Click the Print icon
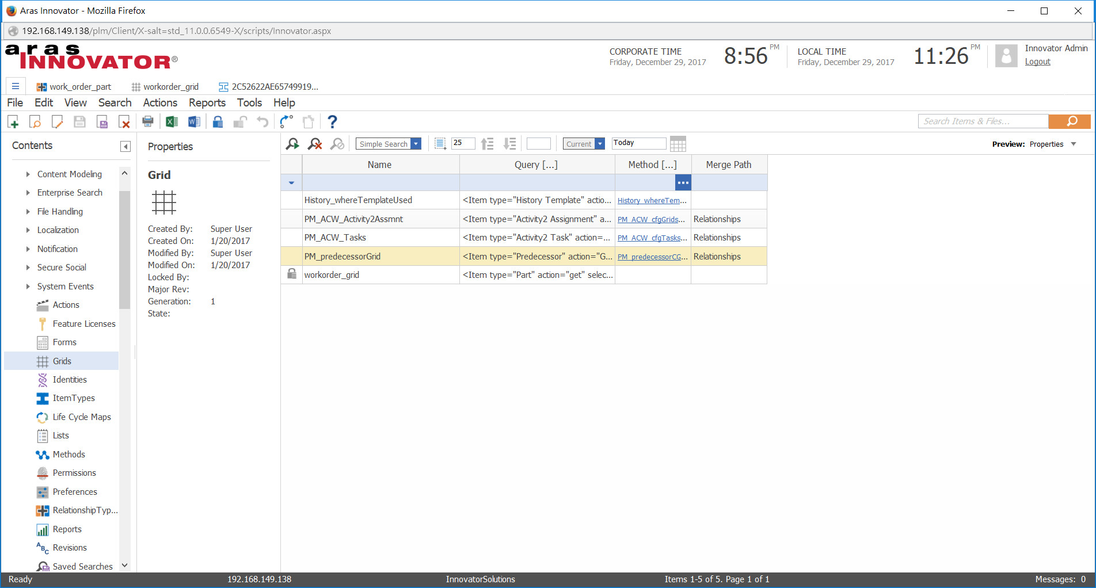Image resolution: width=1096 pixels, height=588 pixels. (148, 121)
